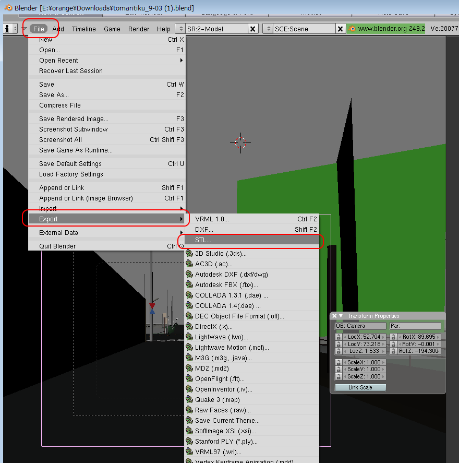Click script icon beside Stanford PLY

pyautogui.click(x=189, y=441)
